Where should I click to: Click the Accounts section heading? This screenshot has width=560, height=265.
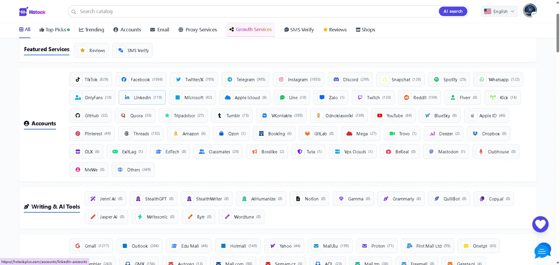point(40,124)
